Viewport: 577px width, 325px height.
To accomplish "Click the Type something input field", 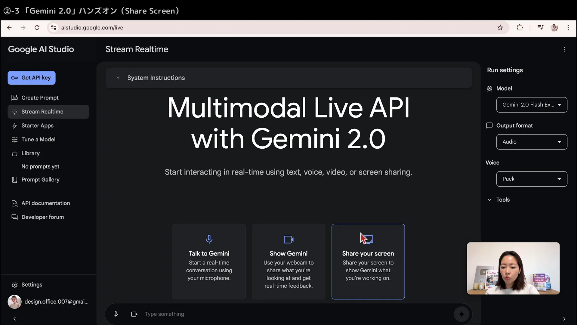I will (x=296, y=314).
